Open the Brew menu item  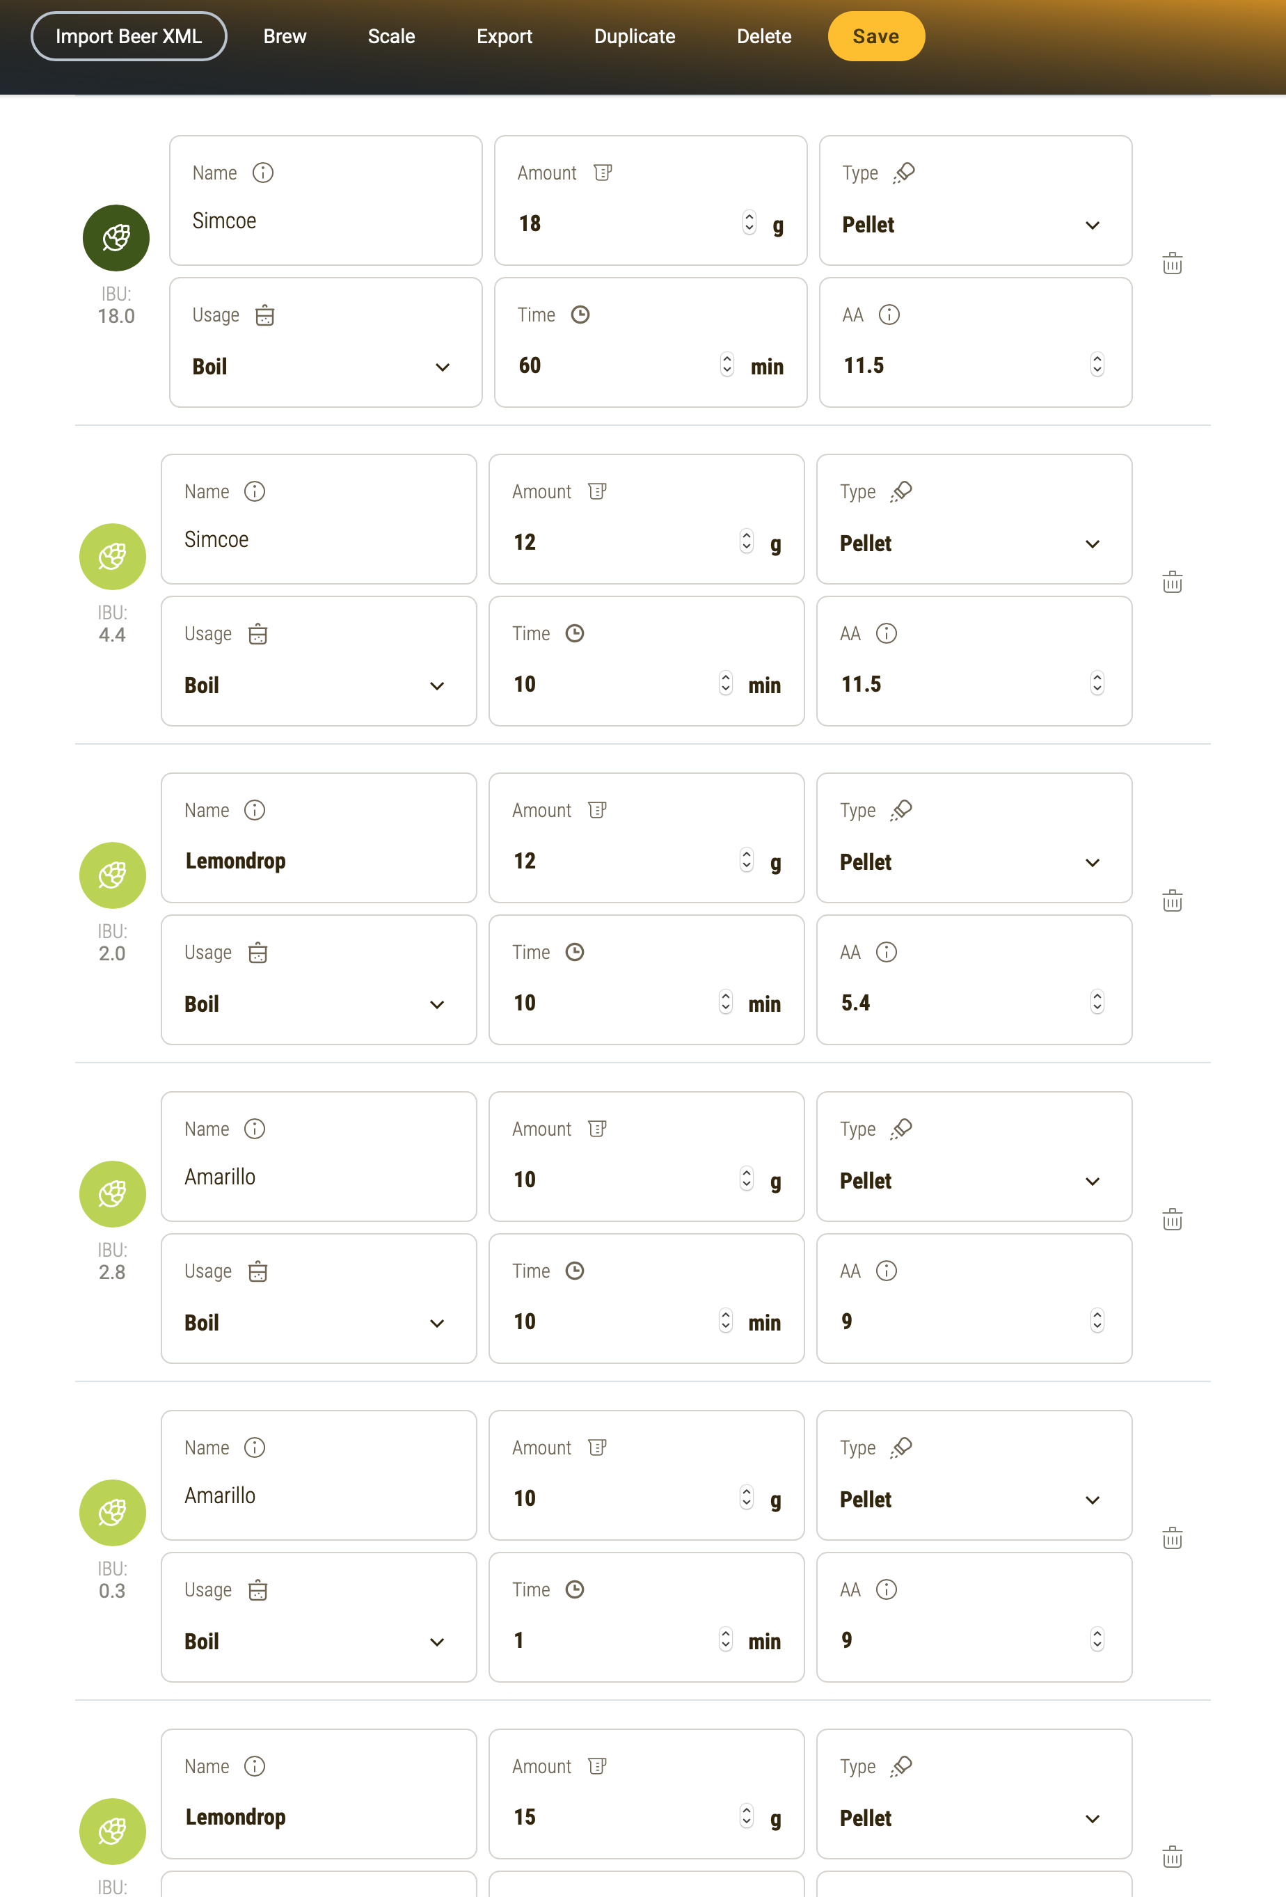point(285,37)
